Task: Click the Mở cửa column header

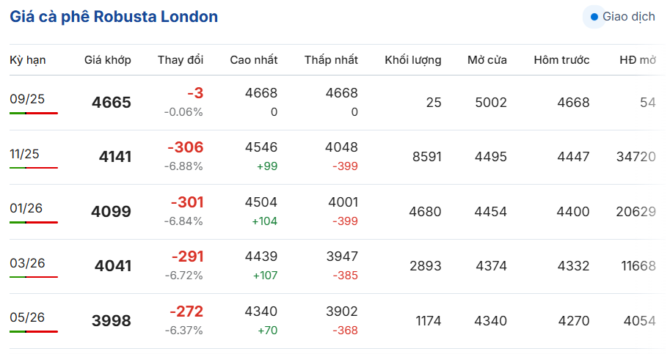Action: click(487, 60)
